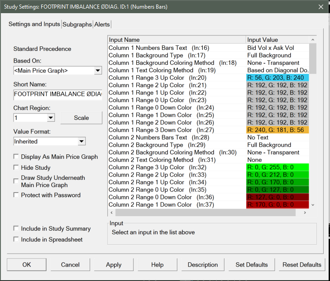This screenshot has height=281, width=330.
Task: Open the Based On dropdown list
Action: coord(97,70)
